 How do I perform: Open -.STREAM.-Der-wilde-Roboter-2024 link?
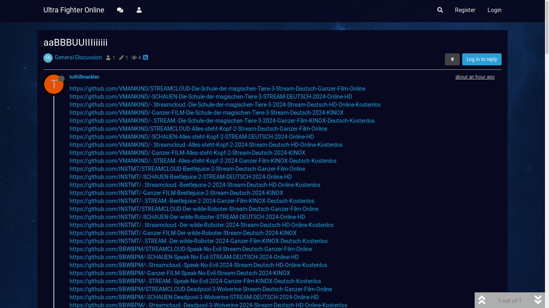click(x=199, y=241)
